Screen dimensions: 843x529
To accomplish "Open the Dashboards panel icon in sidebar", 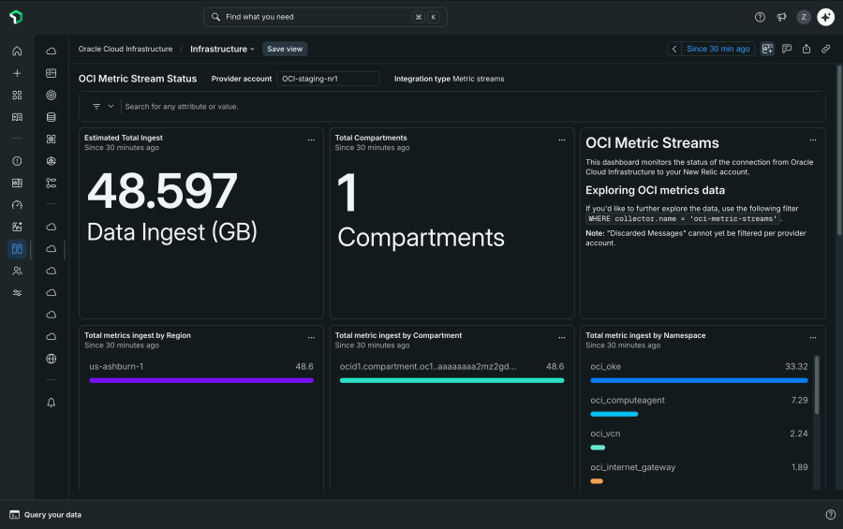I will (x=17, y=183).
